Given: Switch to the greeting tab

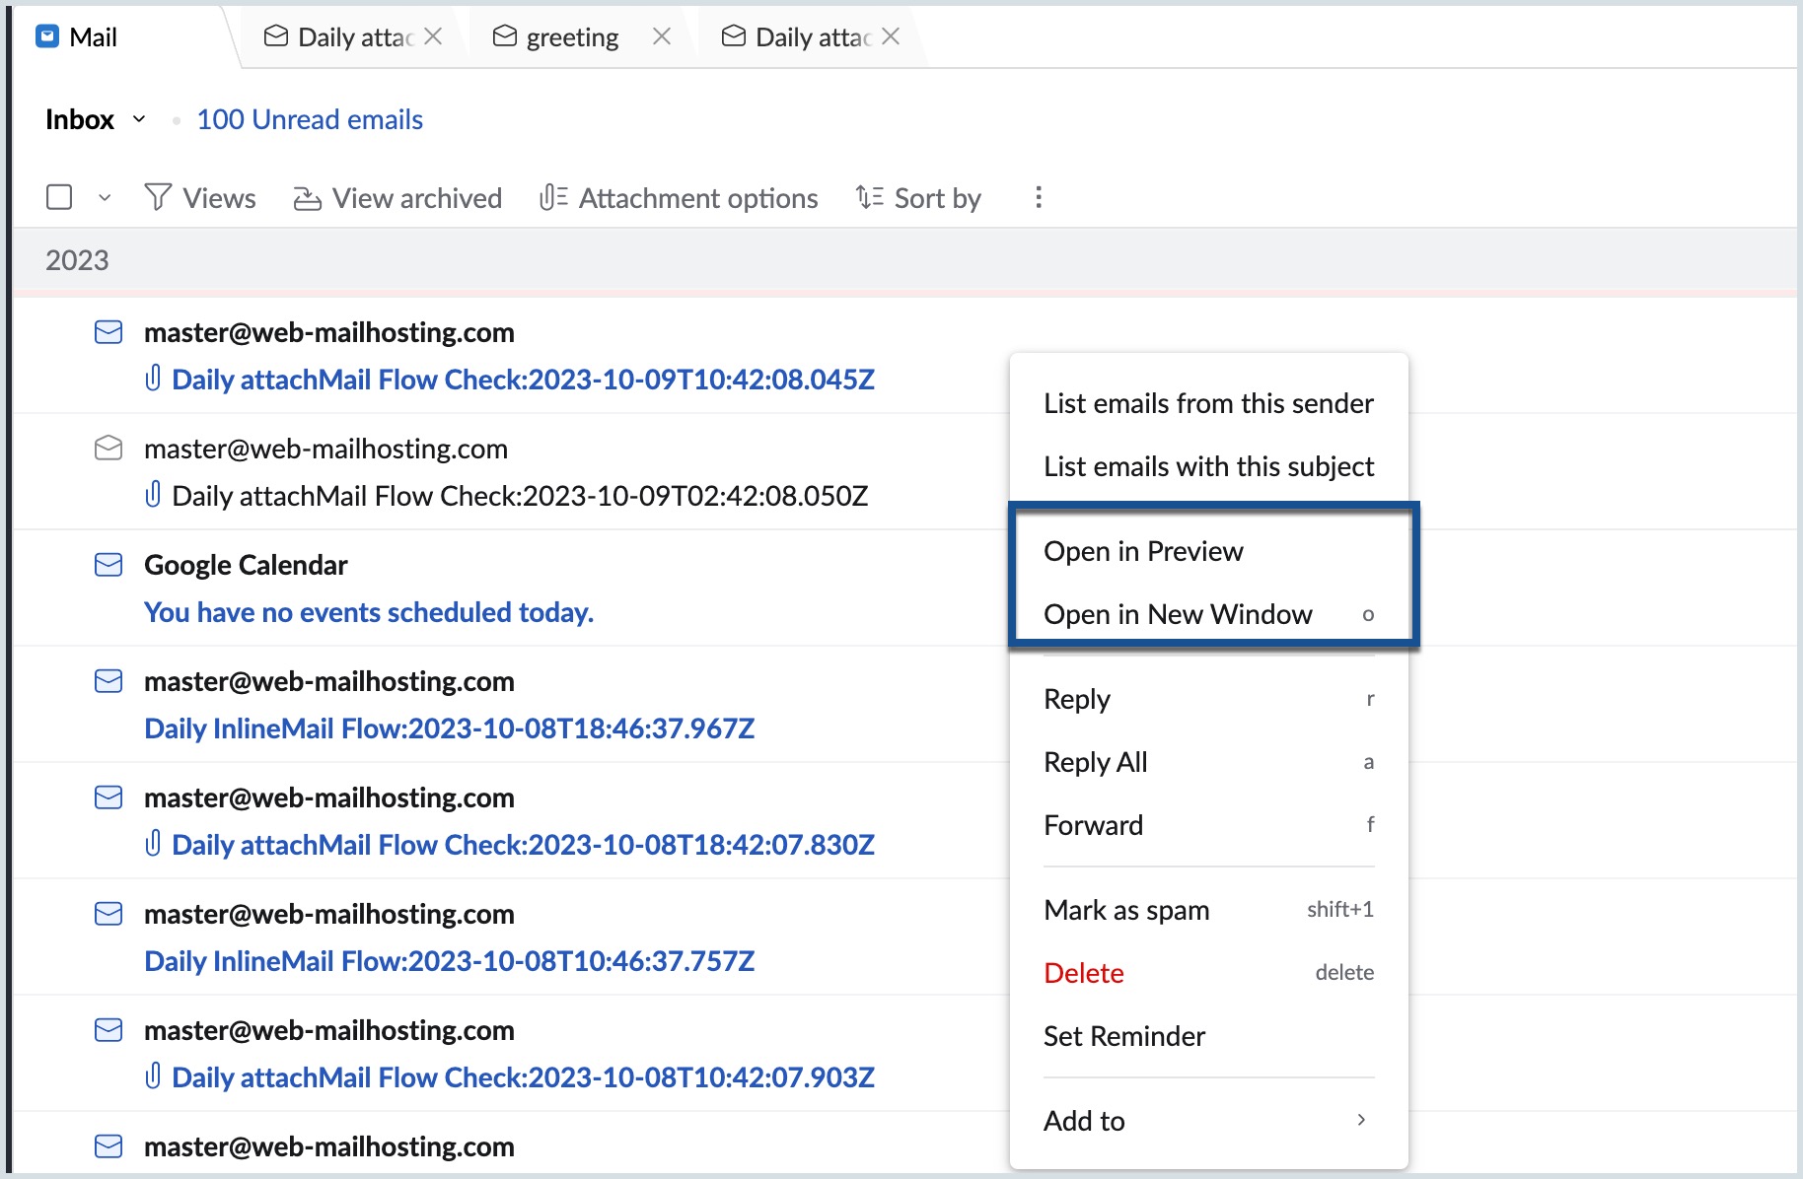Looking at the screenshot, I should [x=570, y=36].
